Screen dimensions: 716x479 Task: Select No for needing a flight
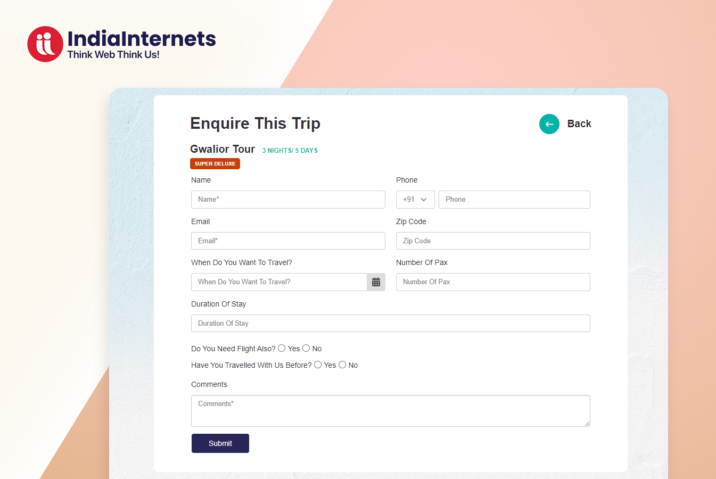click(306, 348)
